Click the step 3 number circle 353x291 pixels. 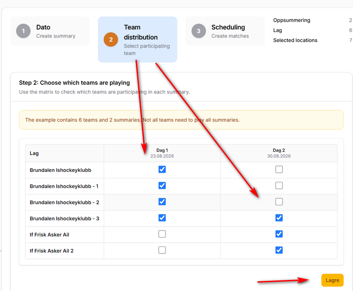coord(199,31)
